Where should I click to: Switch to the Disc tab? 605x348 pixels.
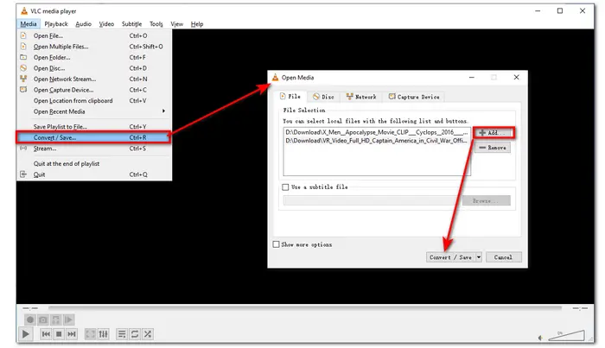323,97
